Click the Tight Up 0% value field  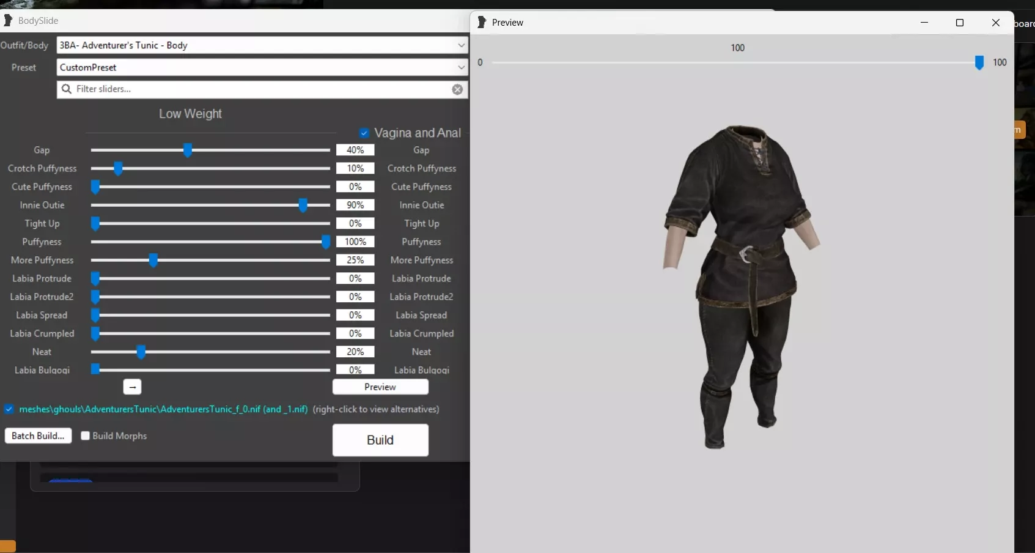click(x=355, y=223)
